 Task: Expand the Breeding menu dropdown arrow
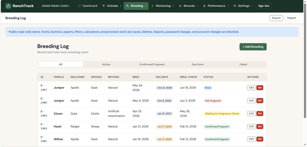tap(146, 6)
